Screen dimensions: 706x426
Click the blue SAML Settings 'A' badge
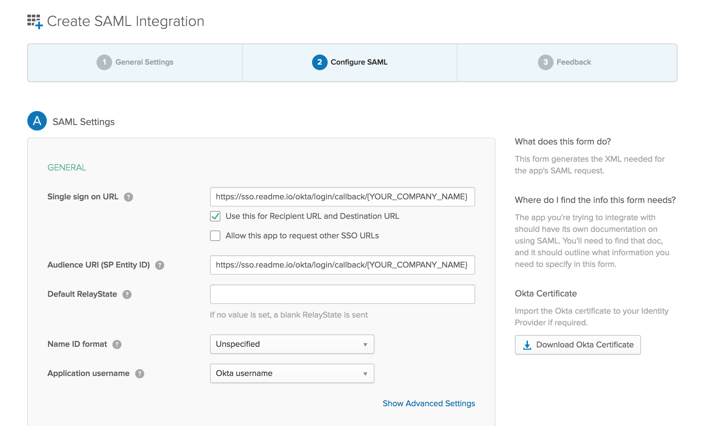[37, 121]
